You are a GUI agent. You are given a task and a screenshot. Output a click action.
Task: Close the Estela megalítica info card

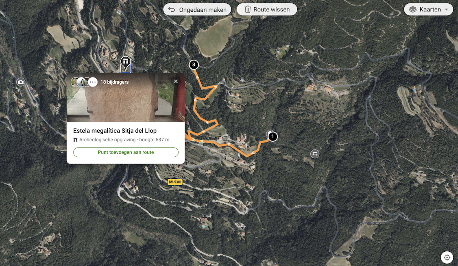click(x=176, y=81)
